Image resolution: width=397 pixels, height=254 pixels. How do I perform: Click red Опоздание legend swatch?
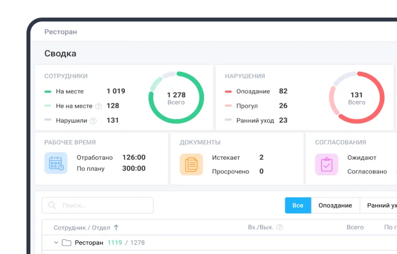[x=228, y=91]
